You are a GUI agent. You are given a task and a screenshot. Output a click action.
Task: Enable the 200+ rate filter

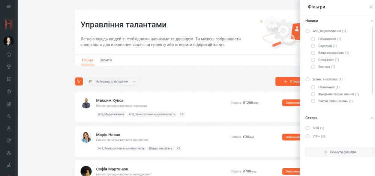tap(307, 136)
